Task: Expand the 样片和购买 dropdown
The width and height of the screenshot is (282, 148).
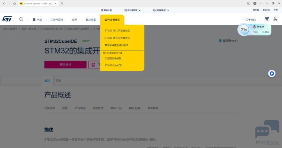Action: [132, 10]
